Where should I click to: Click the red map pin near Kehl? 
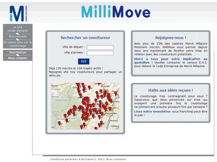(x=110, y=109)
